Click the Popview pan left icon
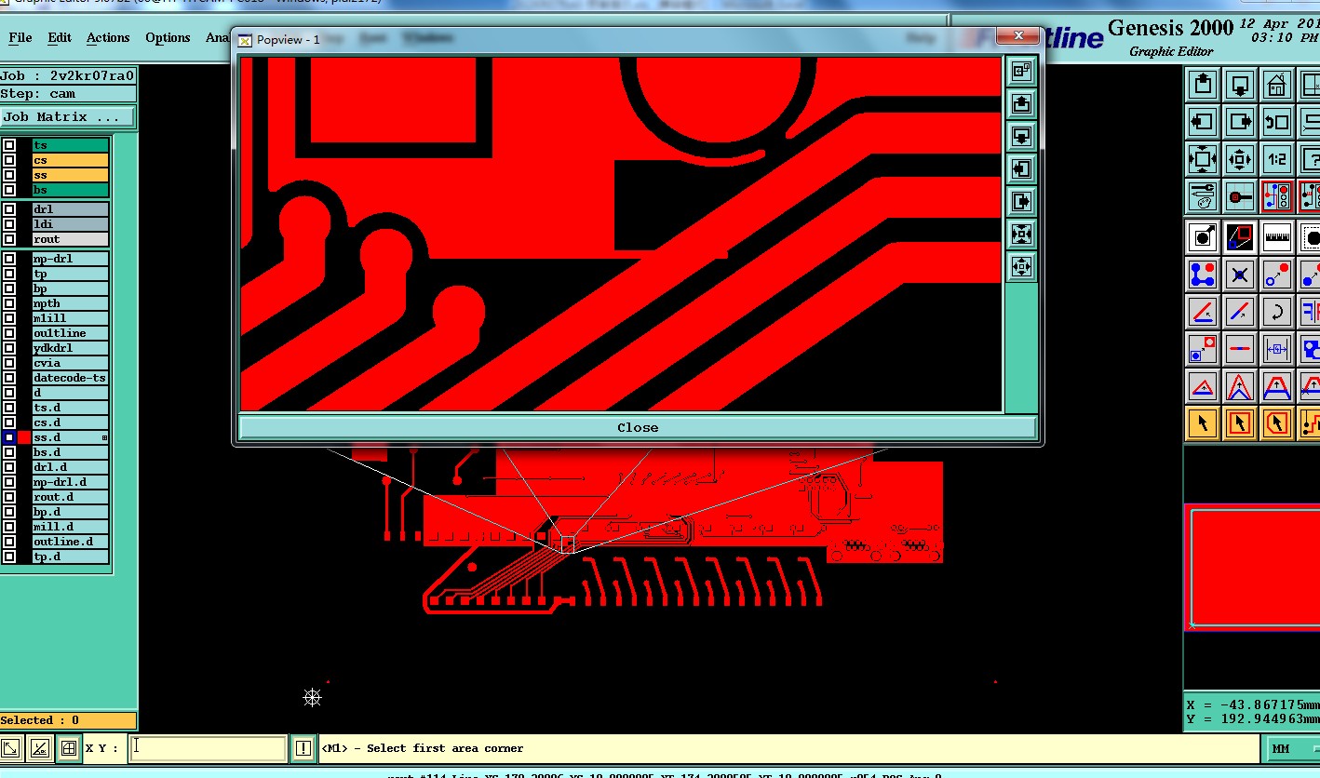The image size is (1320, 778). (x=1021, y=168)
